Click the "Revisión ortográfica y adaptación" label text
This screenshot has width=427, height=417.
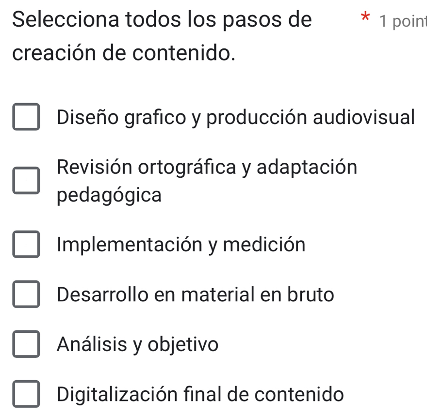pyautogui.click(x=207, y=168)
